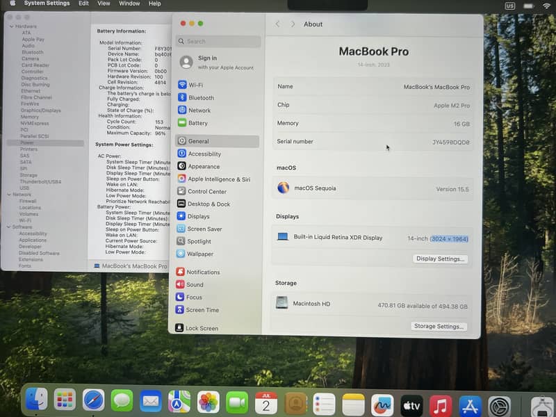
Task: Collapse Network section in System Information
Action: (9, 195)
